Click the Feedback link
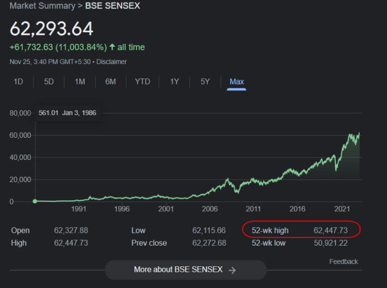 tap(343, 261)
